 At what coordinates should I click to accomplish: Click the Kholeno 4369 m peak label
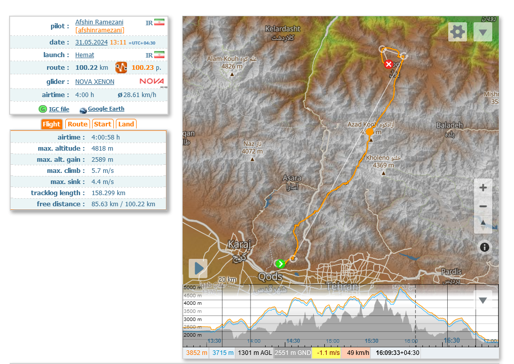point(383,161)
